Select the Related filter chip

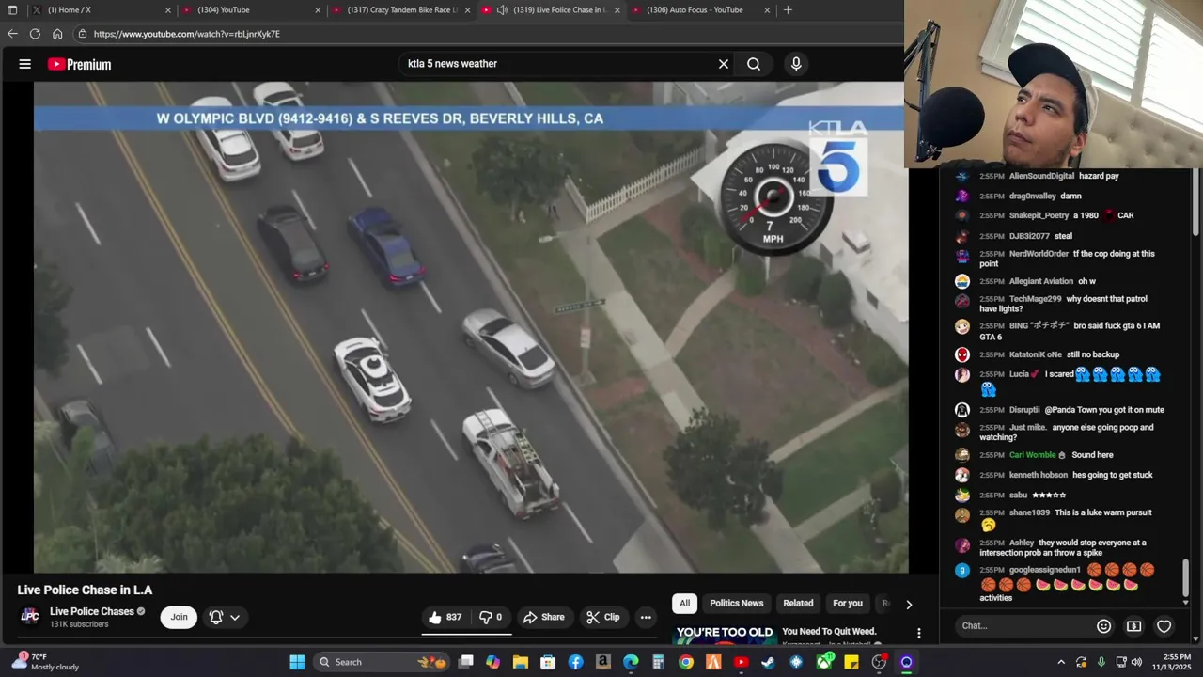[x=798, y=603]
